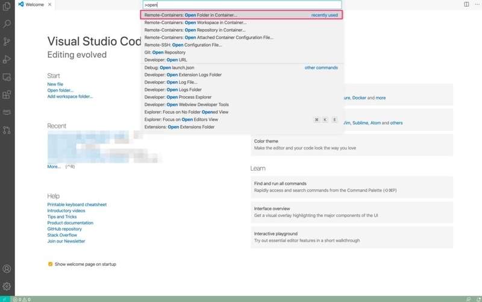Image resolution: width=482 pixels, height=302 pixels.
Task: Open Introductory videos link
Action: pyautogui.click(x=66, y=210)
